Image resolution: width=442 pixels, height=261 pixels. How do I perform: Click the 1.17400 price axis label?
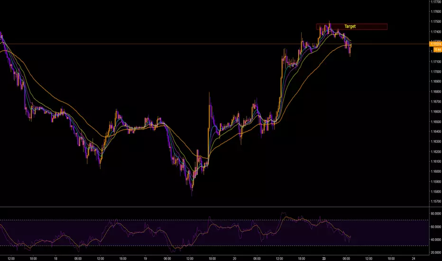click(436, 32)
